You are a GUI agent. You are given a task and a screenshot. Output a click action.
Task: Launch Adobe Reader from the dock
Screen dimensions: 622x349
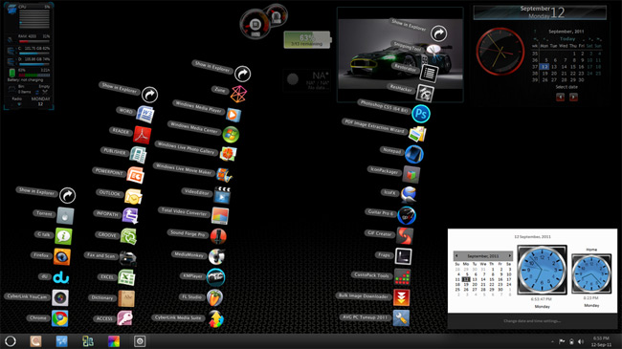(x=142, y=135)
